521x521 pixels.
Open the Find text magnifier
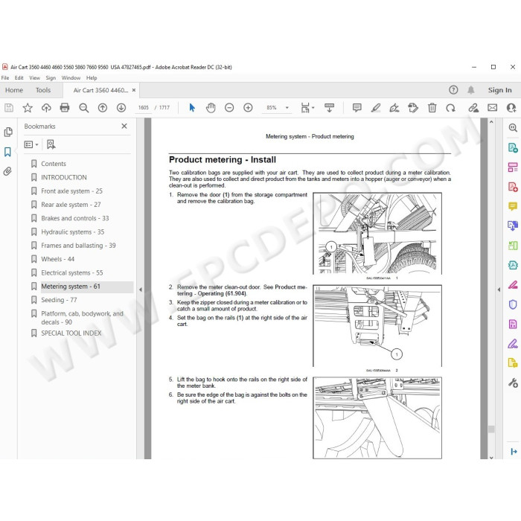pos(83,108)
